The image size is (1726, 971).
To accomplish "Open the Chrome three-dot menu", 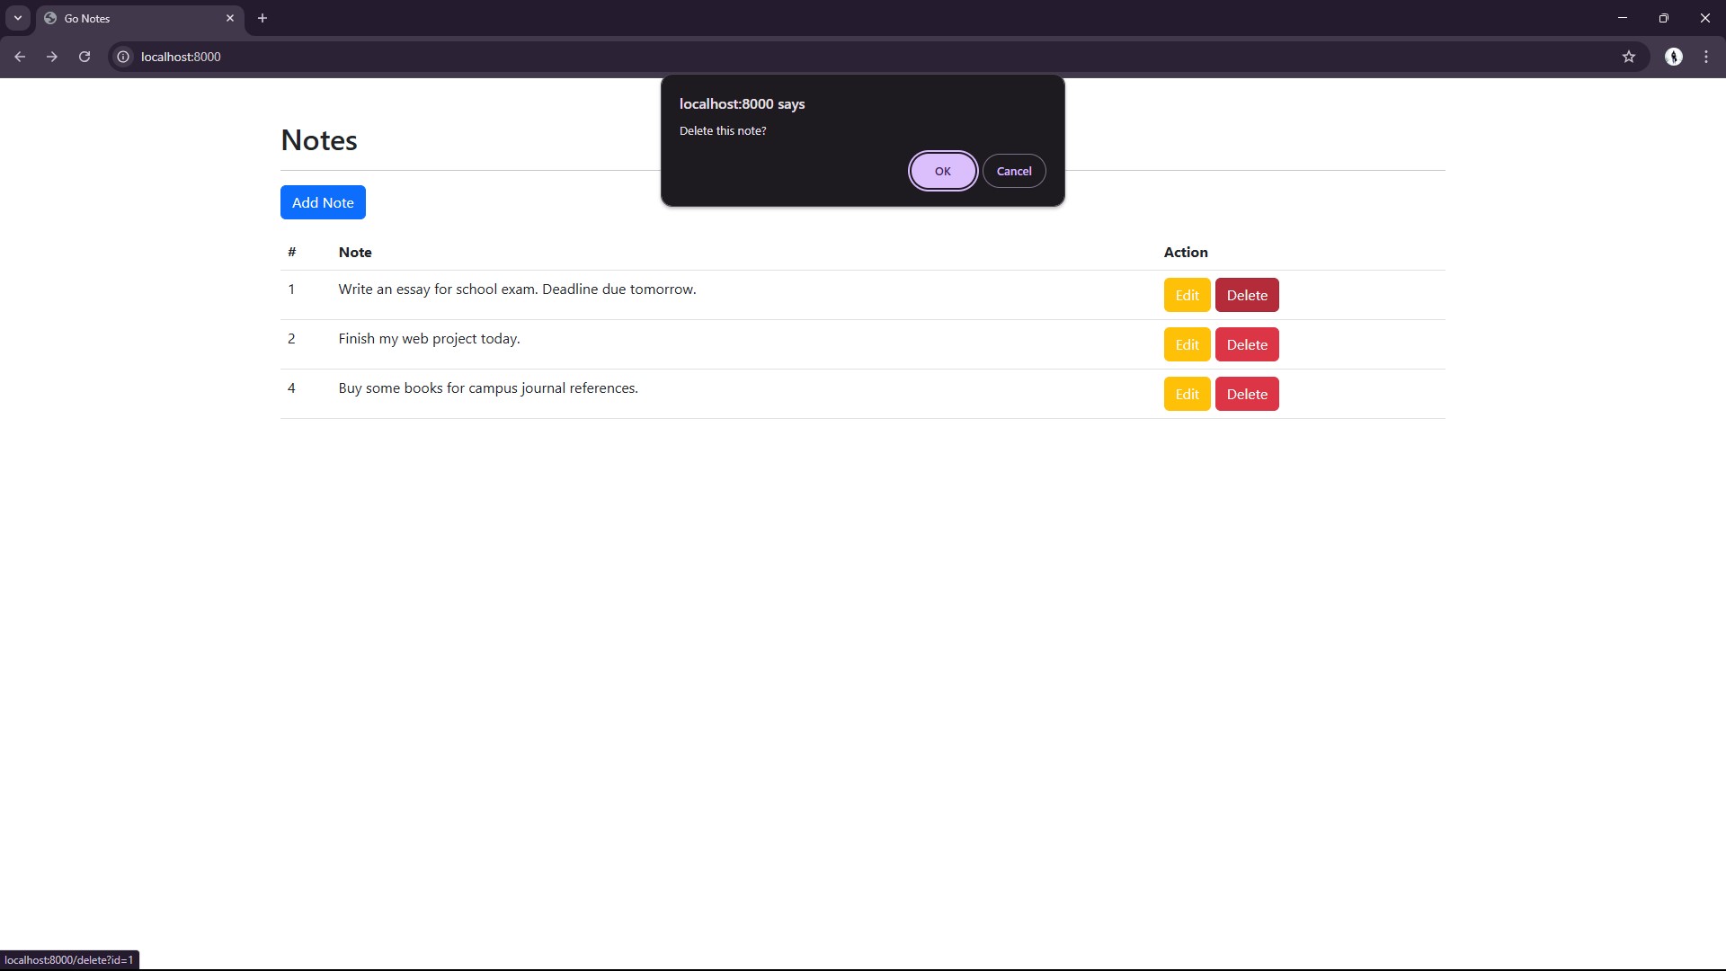I will pos(1706,57).
